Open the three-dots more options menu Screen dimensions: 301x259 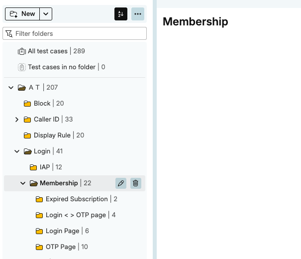[138, 14]
